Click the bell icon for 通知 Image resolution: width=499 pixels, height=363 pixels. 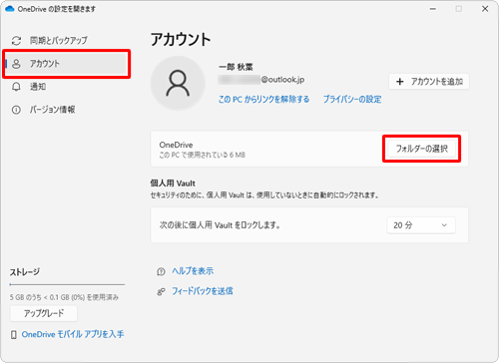coord(16,87)
